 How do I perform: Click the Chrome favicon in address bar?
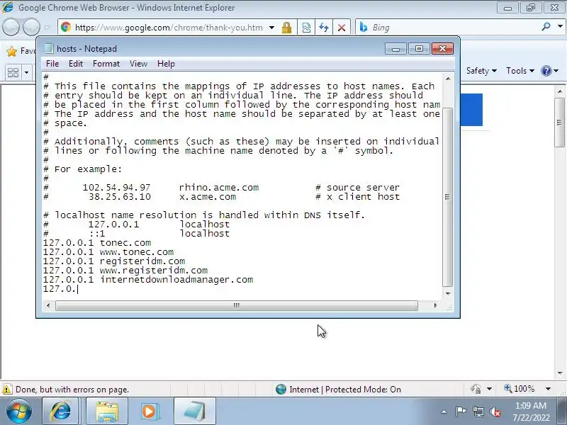tap(66, 27)
